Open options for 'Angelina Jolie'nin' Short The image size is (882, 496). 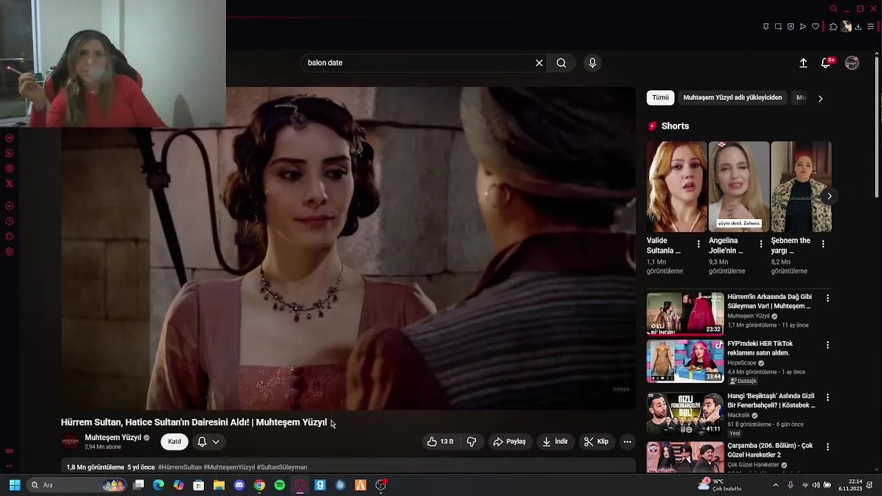pyautogui.click(x=761, y=244)
